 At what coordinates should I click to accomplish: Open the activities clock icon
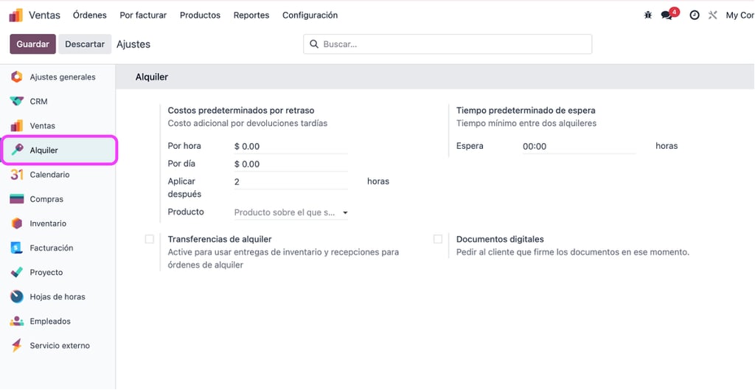pos(695,15)
